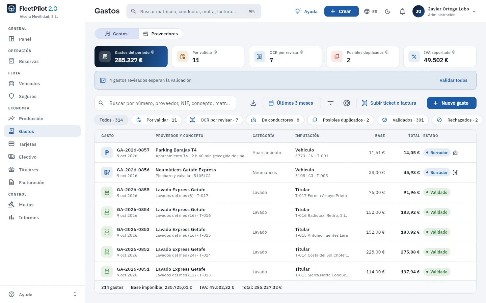This screenshot has width=486, height=303.
Task: Open Seguros section
Action: pyautogui.click(x=42, y=96)
